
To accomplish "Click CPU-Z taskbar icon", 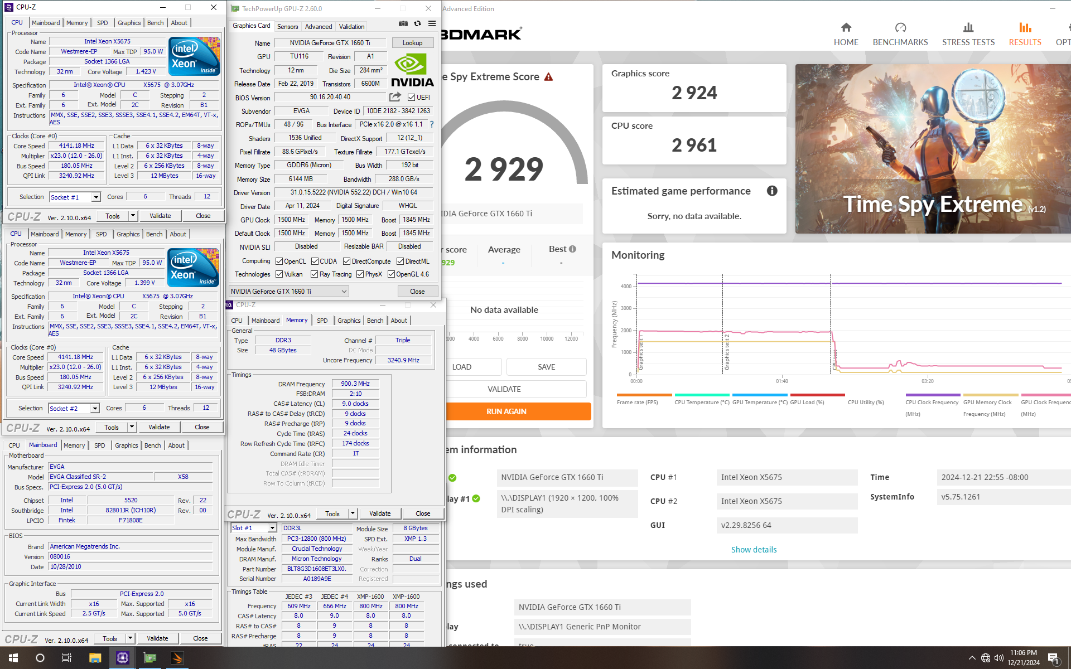I will click(x=122, y=658).
